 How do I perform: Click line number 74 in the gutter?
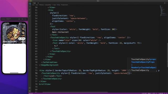coord(36,73)
